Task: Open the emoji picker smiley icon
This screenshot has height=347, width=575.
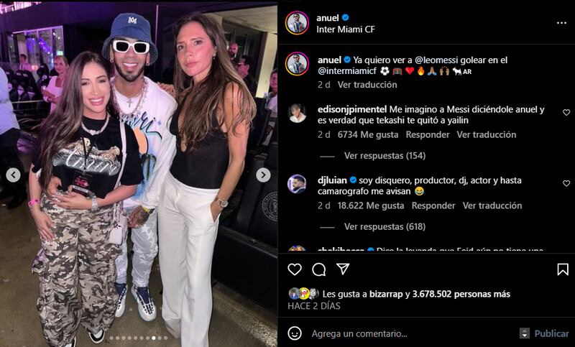Action: 295,333
